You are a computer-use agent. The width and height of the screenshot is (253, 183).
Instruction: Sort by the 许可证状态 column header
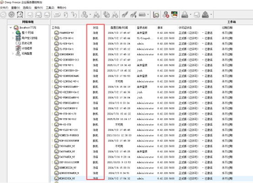[x=185, y=27]
